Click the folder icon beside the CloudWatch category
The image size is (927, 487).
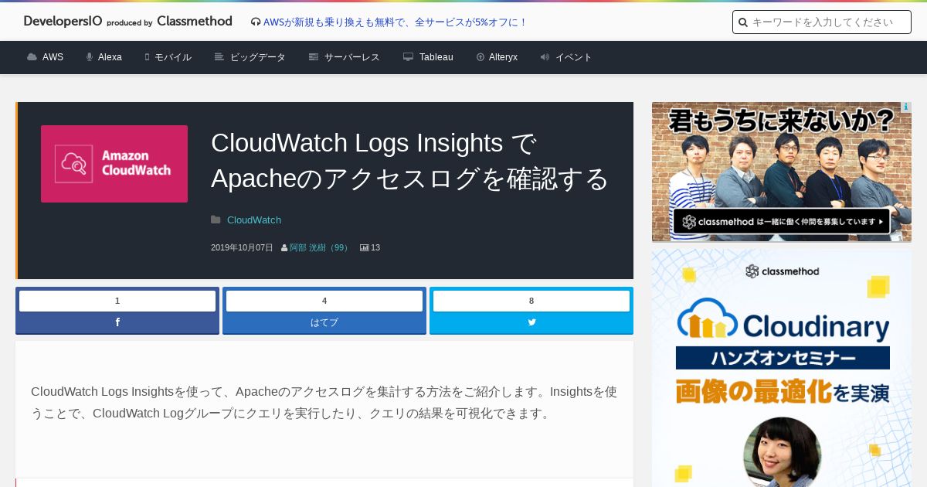click(216, 220)
